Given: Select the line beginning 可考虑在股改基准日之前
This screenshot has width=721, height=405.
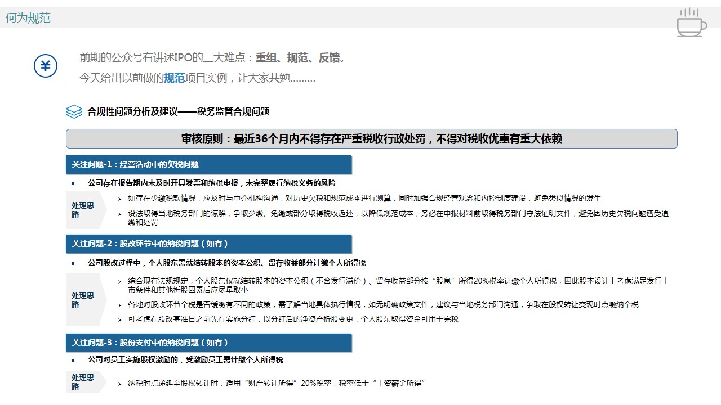Looking at the screenshot, I should coord(293,319).
